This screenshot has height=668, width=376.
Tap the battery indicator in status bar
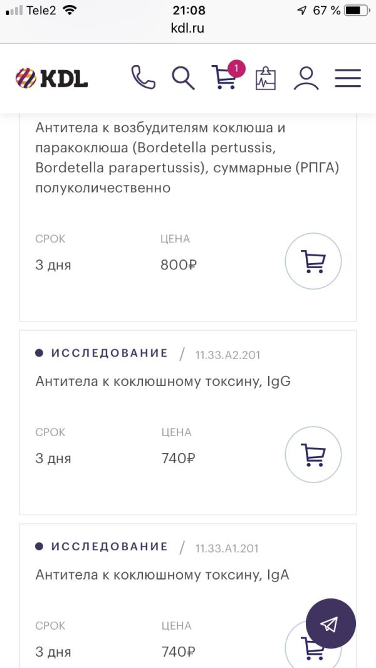click(355, 10)
